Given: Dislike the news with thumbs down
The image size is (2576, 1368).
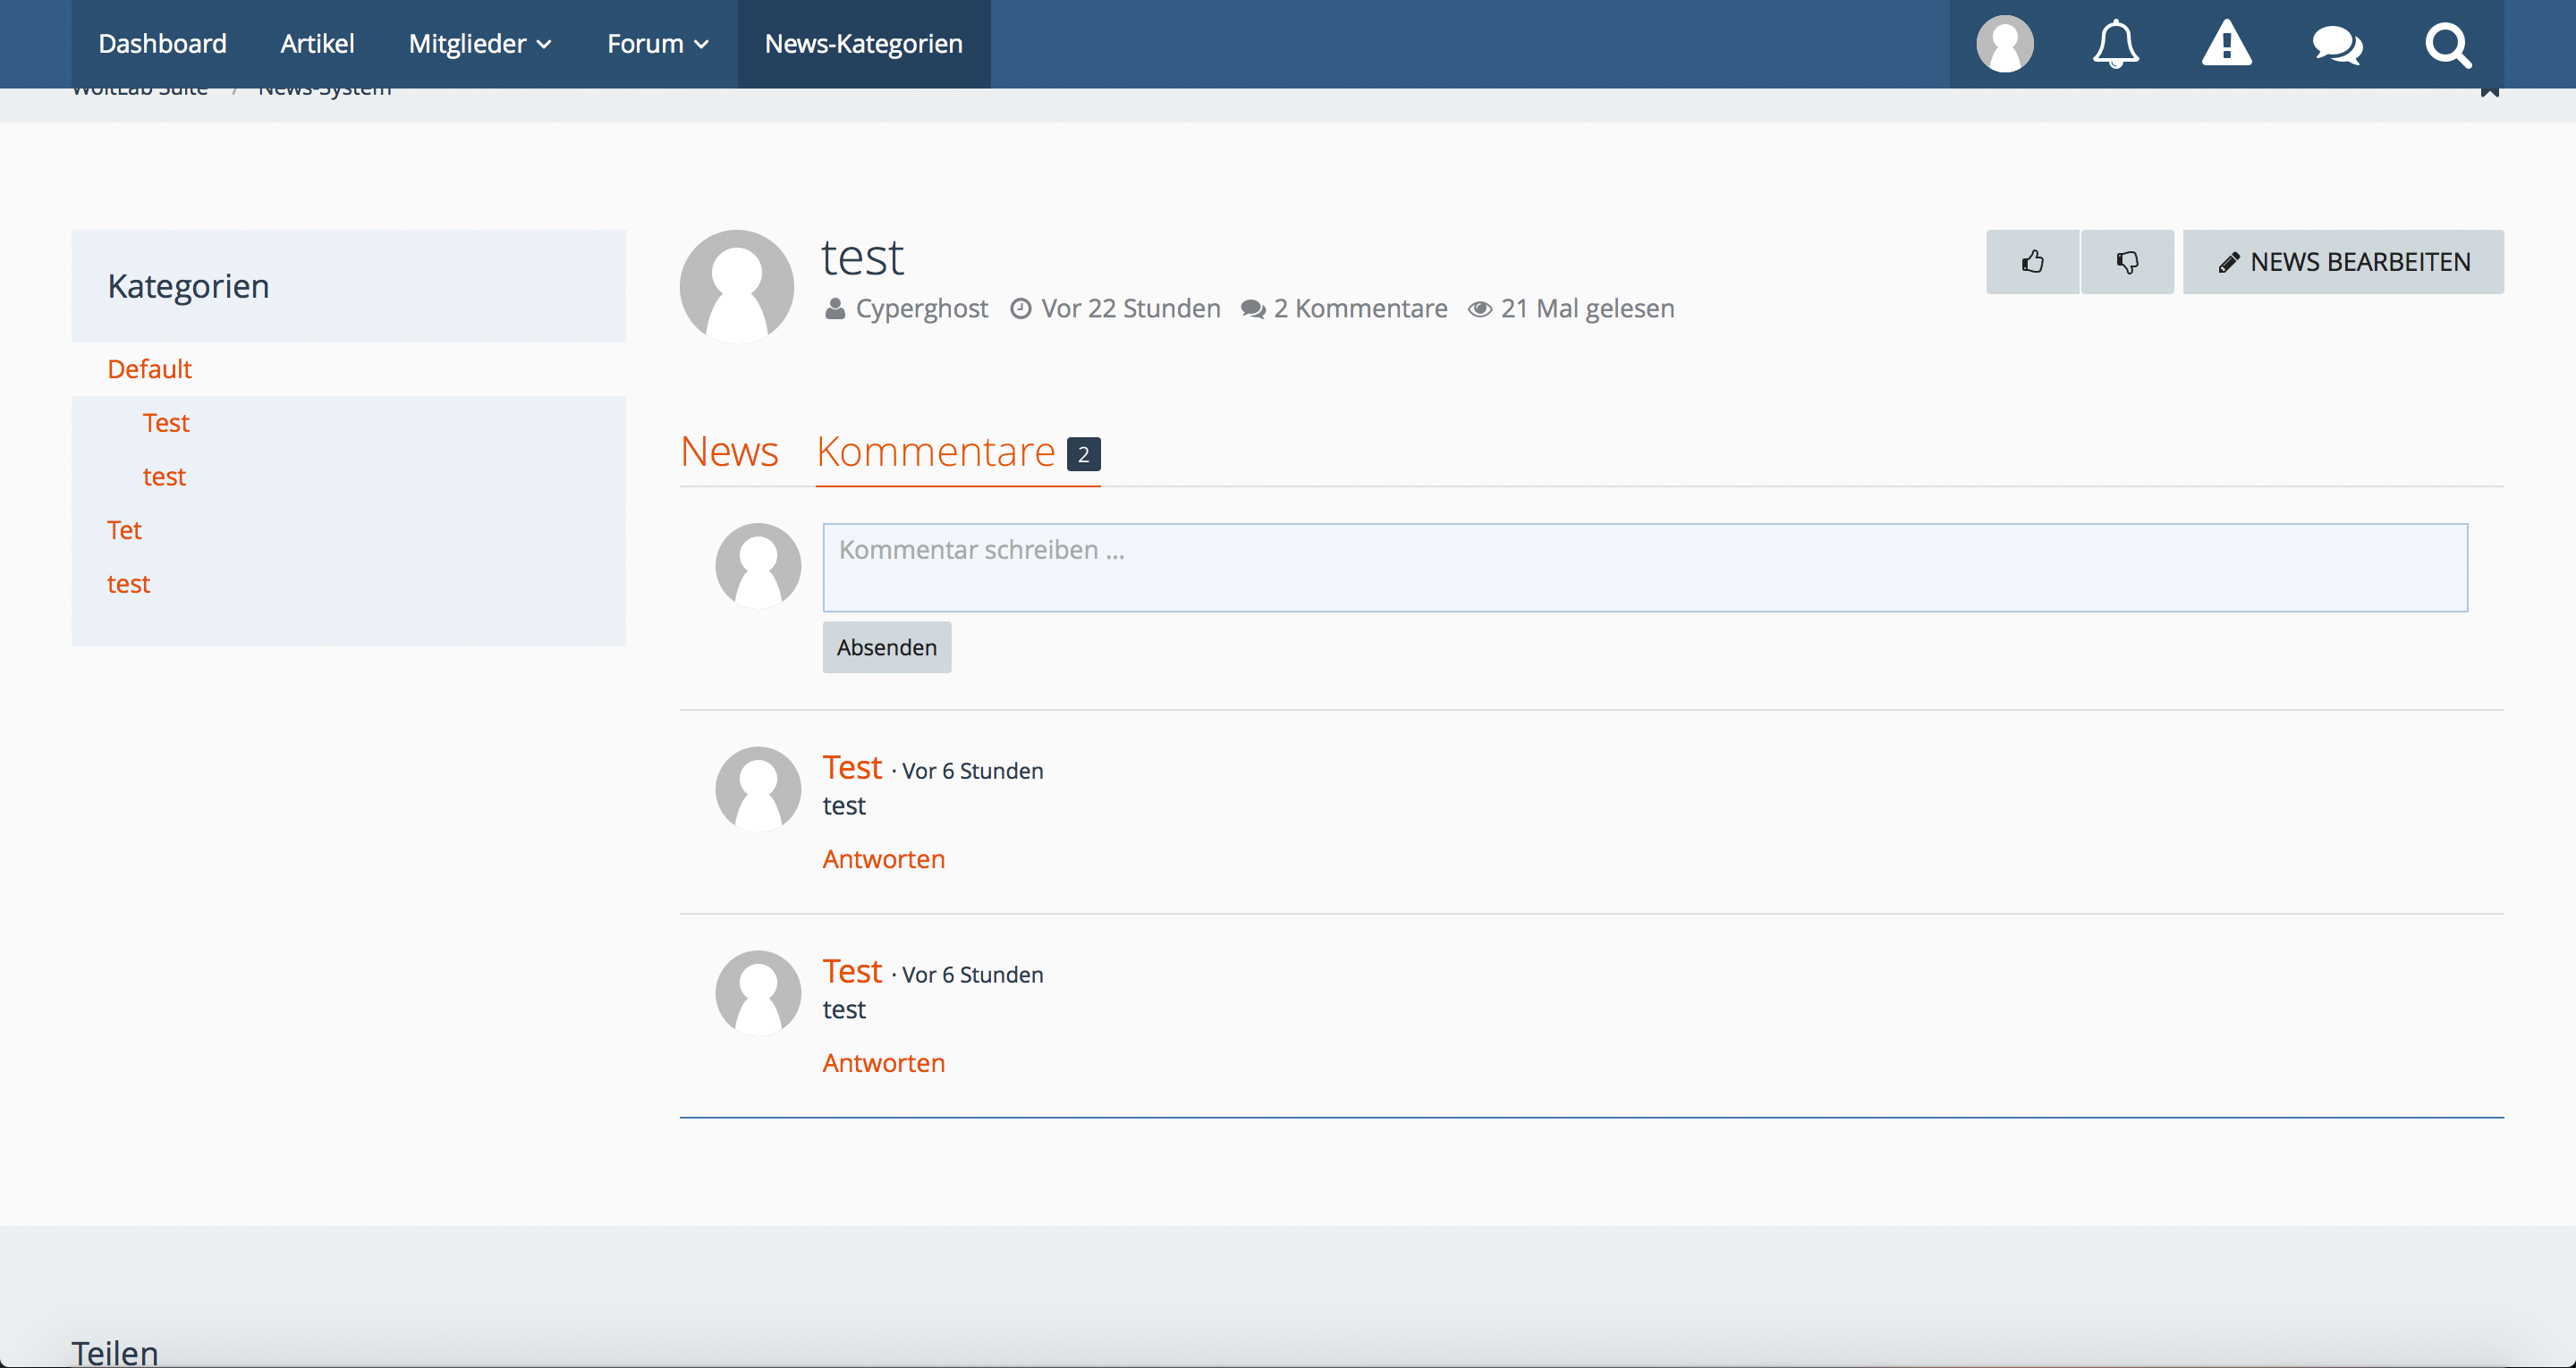Looking at the screenshot, I should pos(2127,262).
